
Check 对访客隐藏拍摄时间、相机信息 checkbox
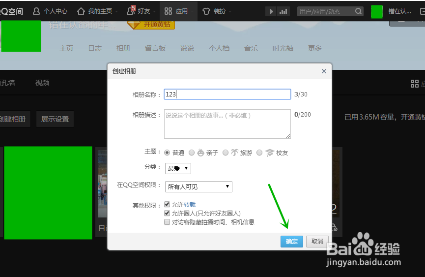point(167,222)
